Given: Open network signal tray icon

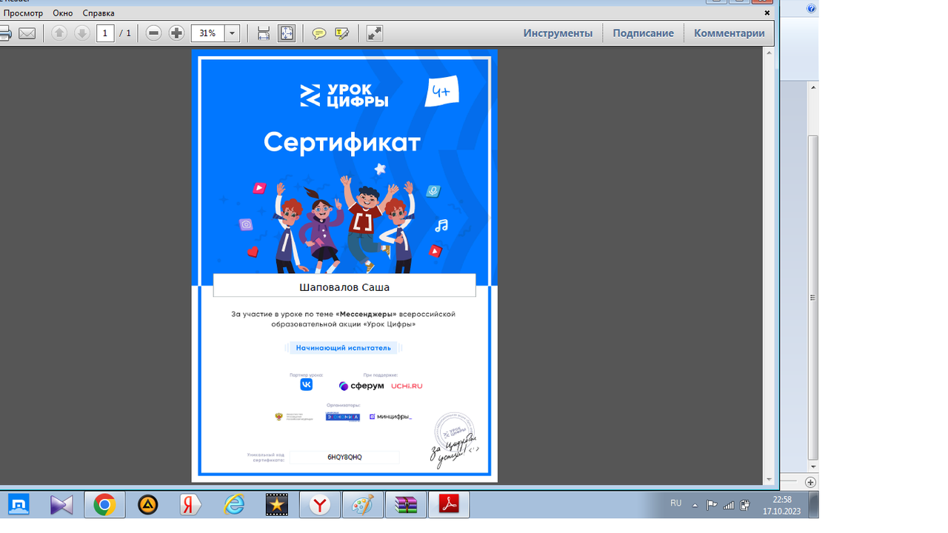Looking at the screenshot, I should [x=729, y=505].
